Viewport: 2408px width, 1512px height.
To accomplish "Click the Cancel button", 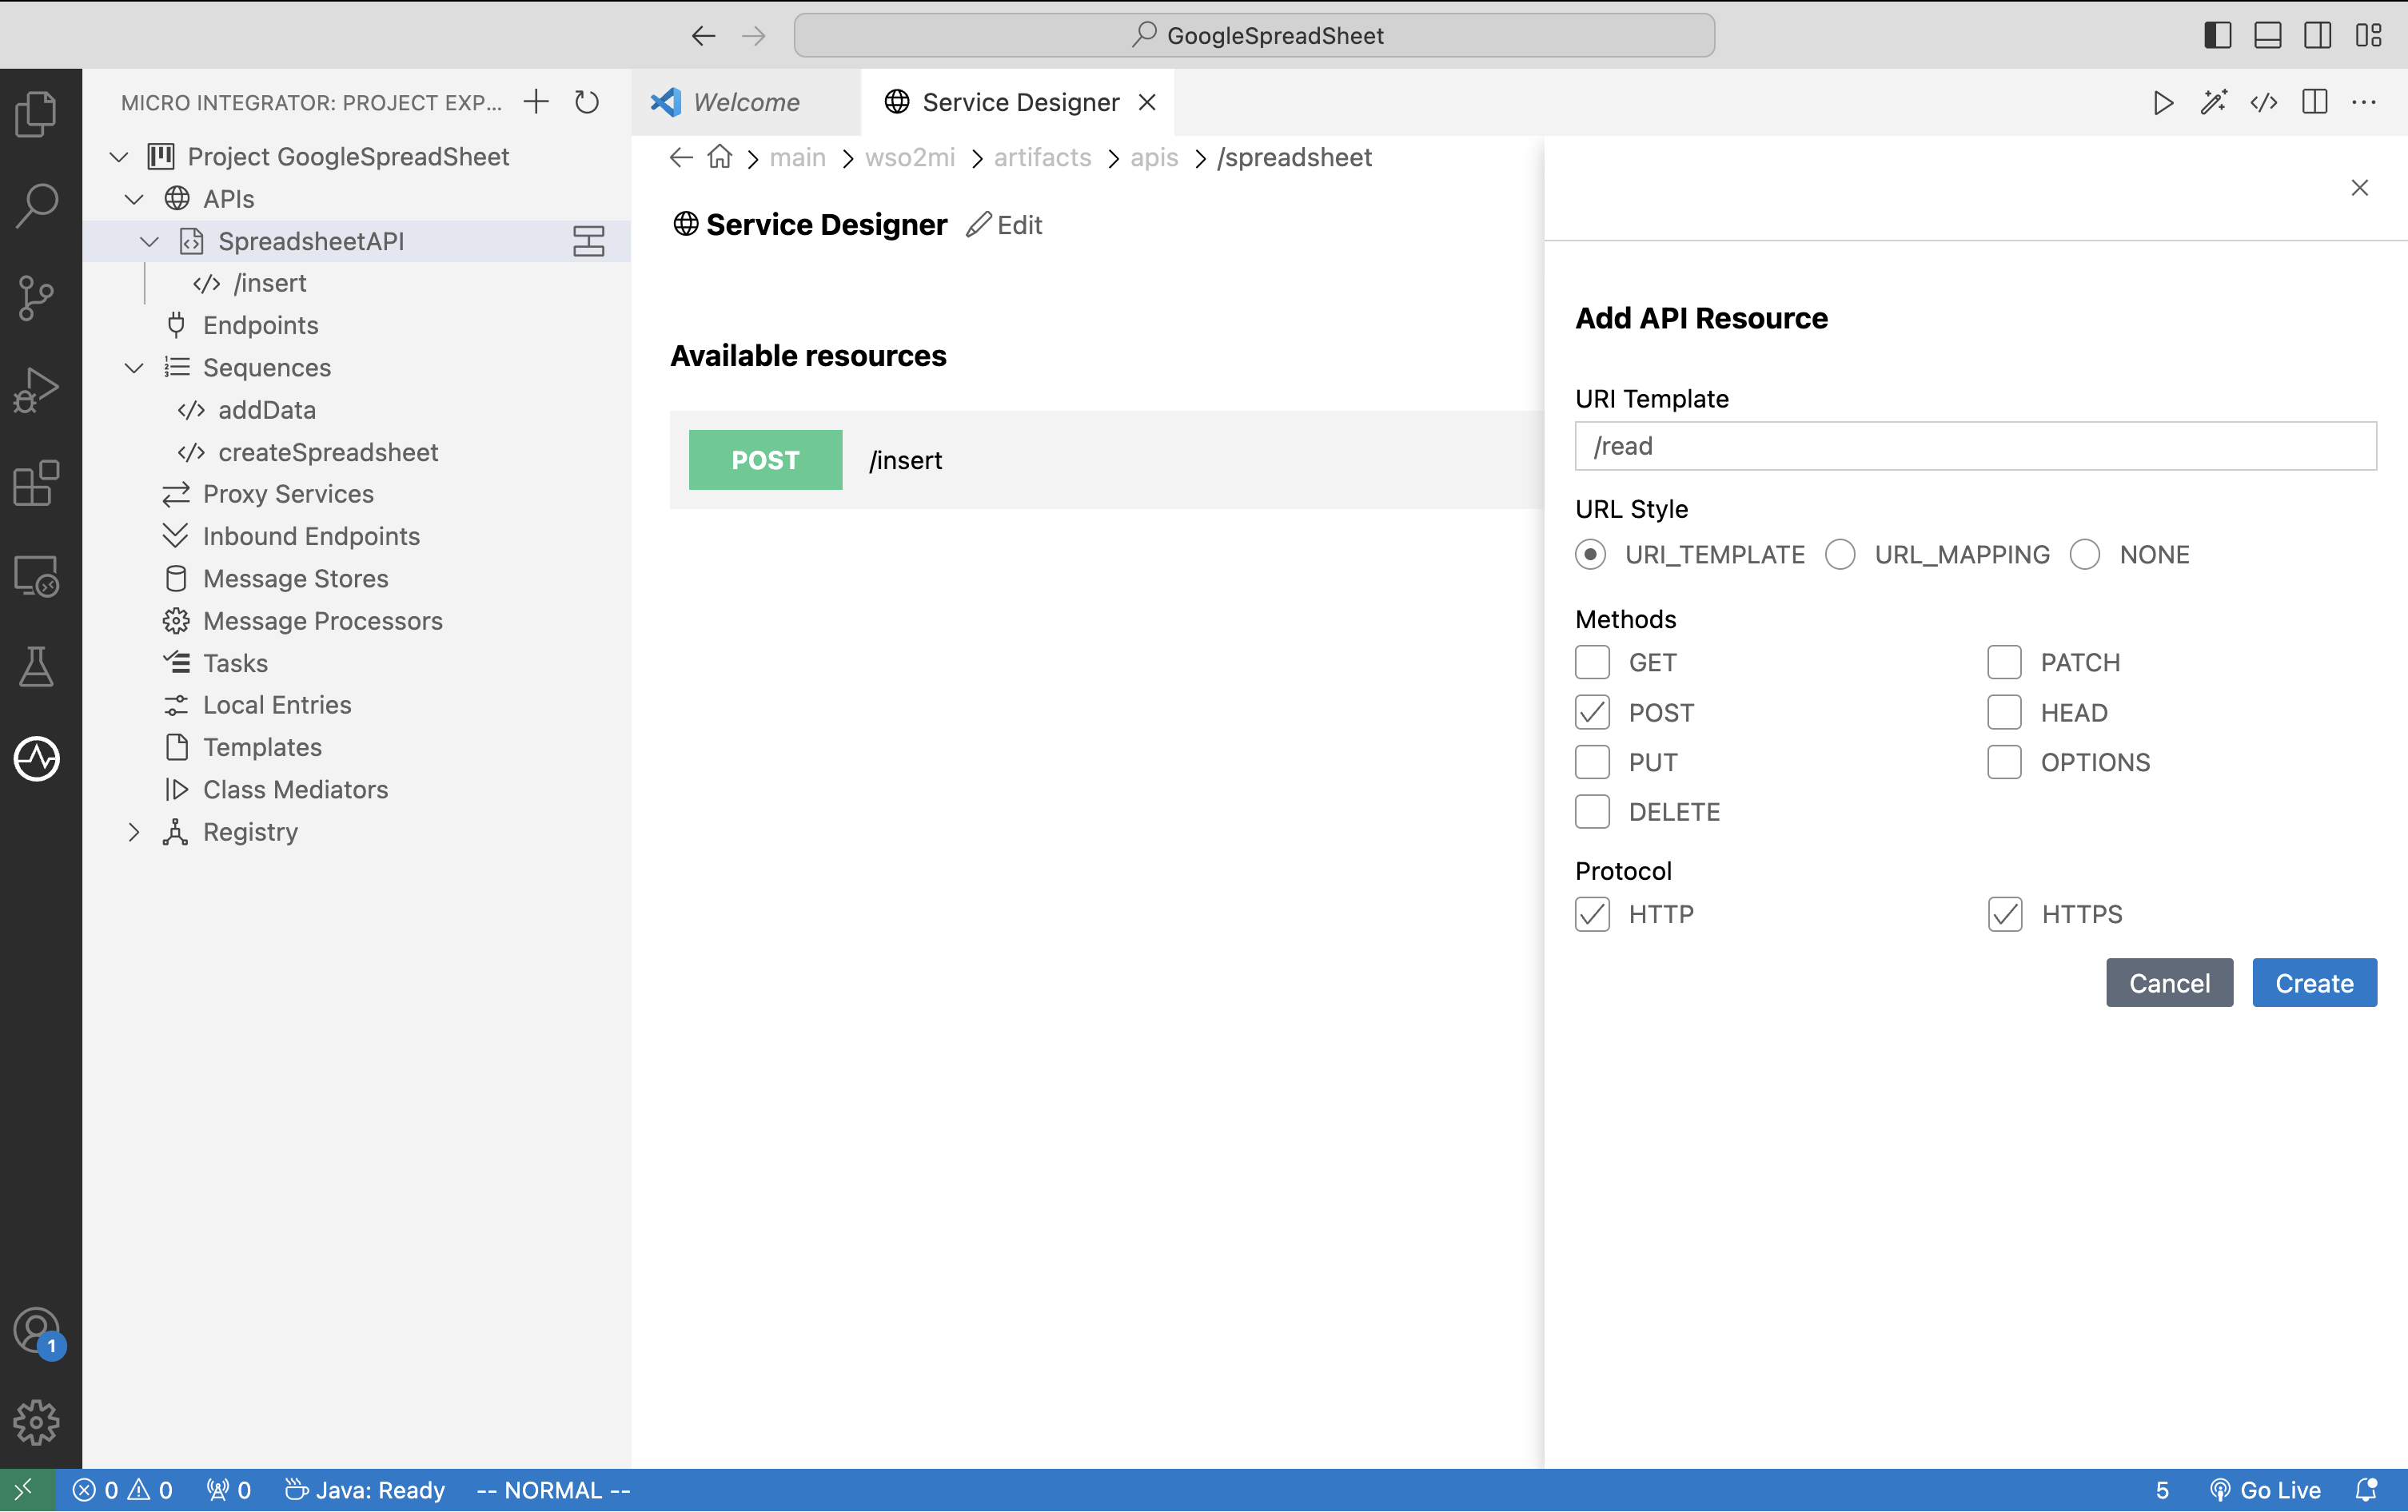I will (x=2169, y=983).
